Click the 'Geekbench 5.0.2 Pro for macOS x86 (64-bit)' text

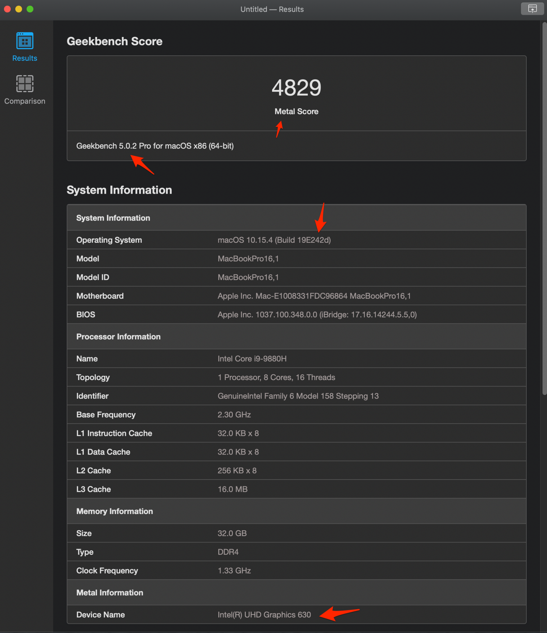tap(155, 146)
